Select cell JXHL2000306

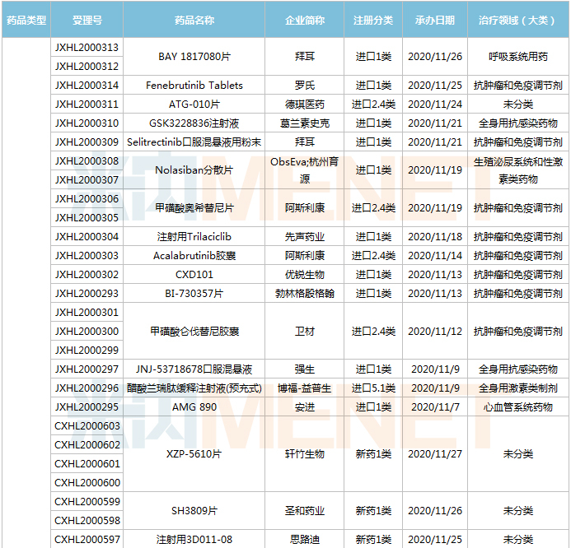87,198
